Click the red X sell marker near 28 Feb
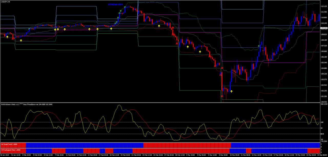The height and width of the screenshot is (157, 328). coord(177,43)
